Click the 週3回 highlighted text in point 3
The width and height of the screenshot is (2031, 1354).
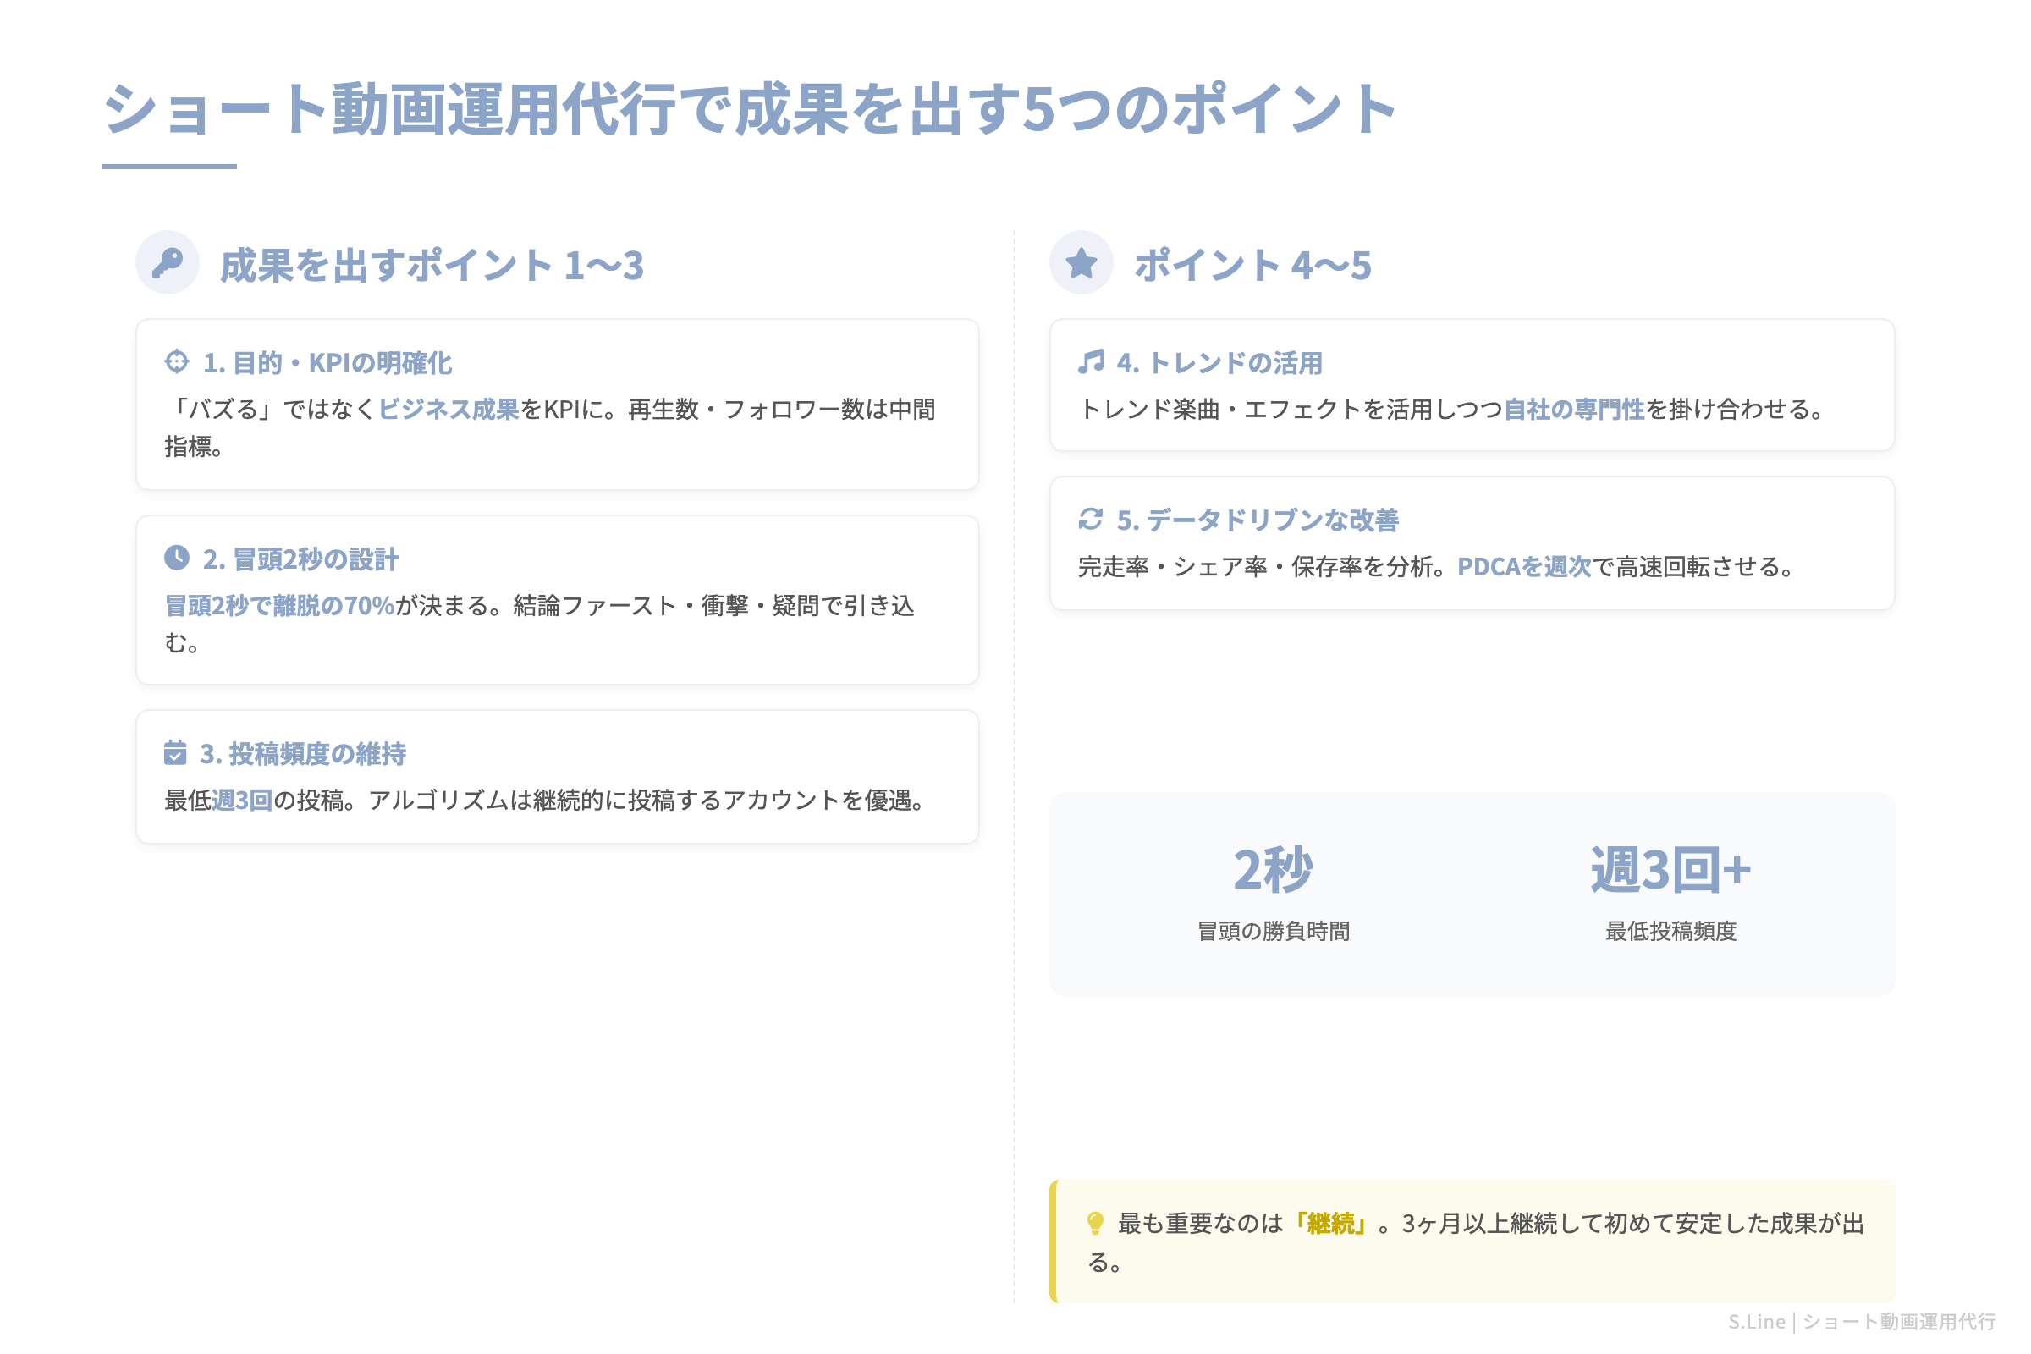click(x=243, y=801)
